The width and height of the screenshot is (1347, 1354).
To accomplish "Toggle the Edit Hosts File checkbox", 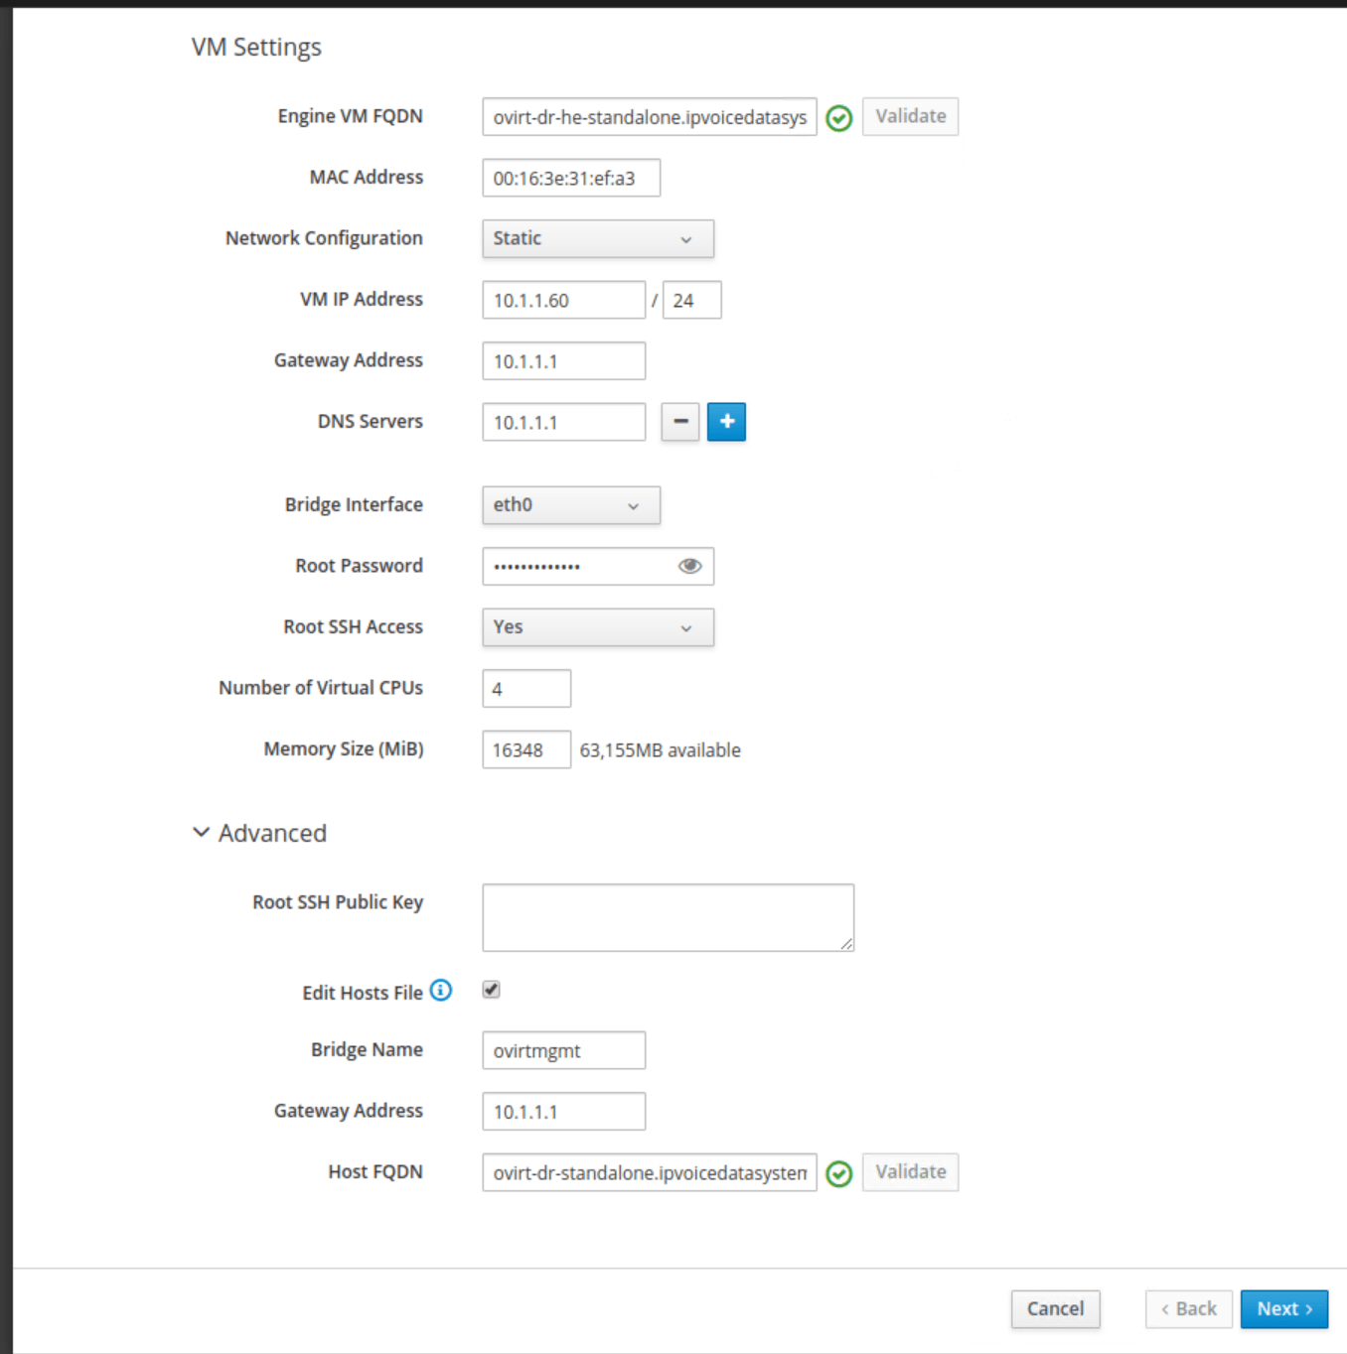I will pyautogui.click(x=492, y=990).
